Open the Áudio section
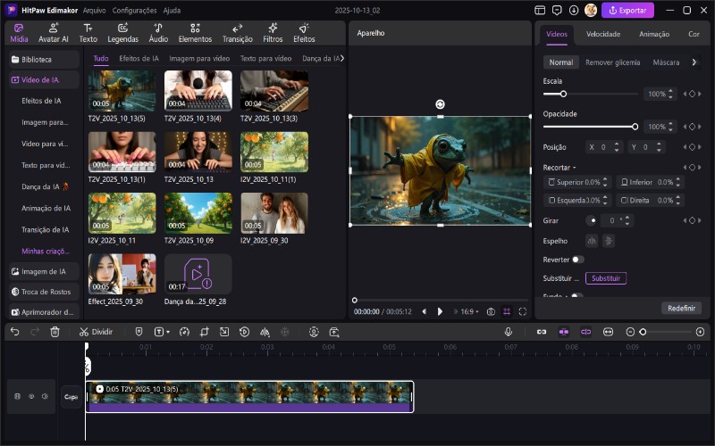This screenshot has height=446, width=715. (158, 33)
